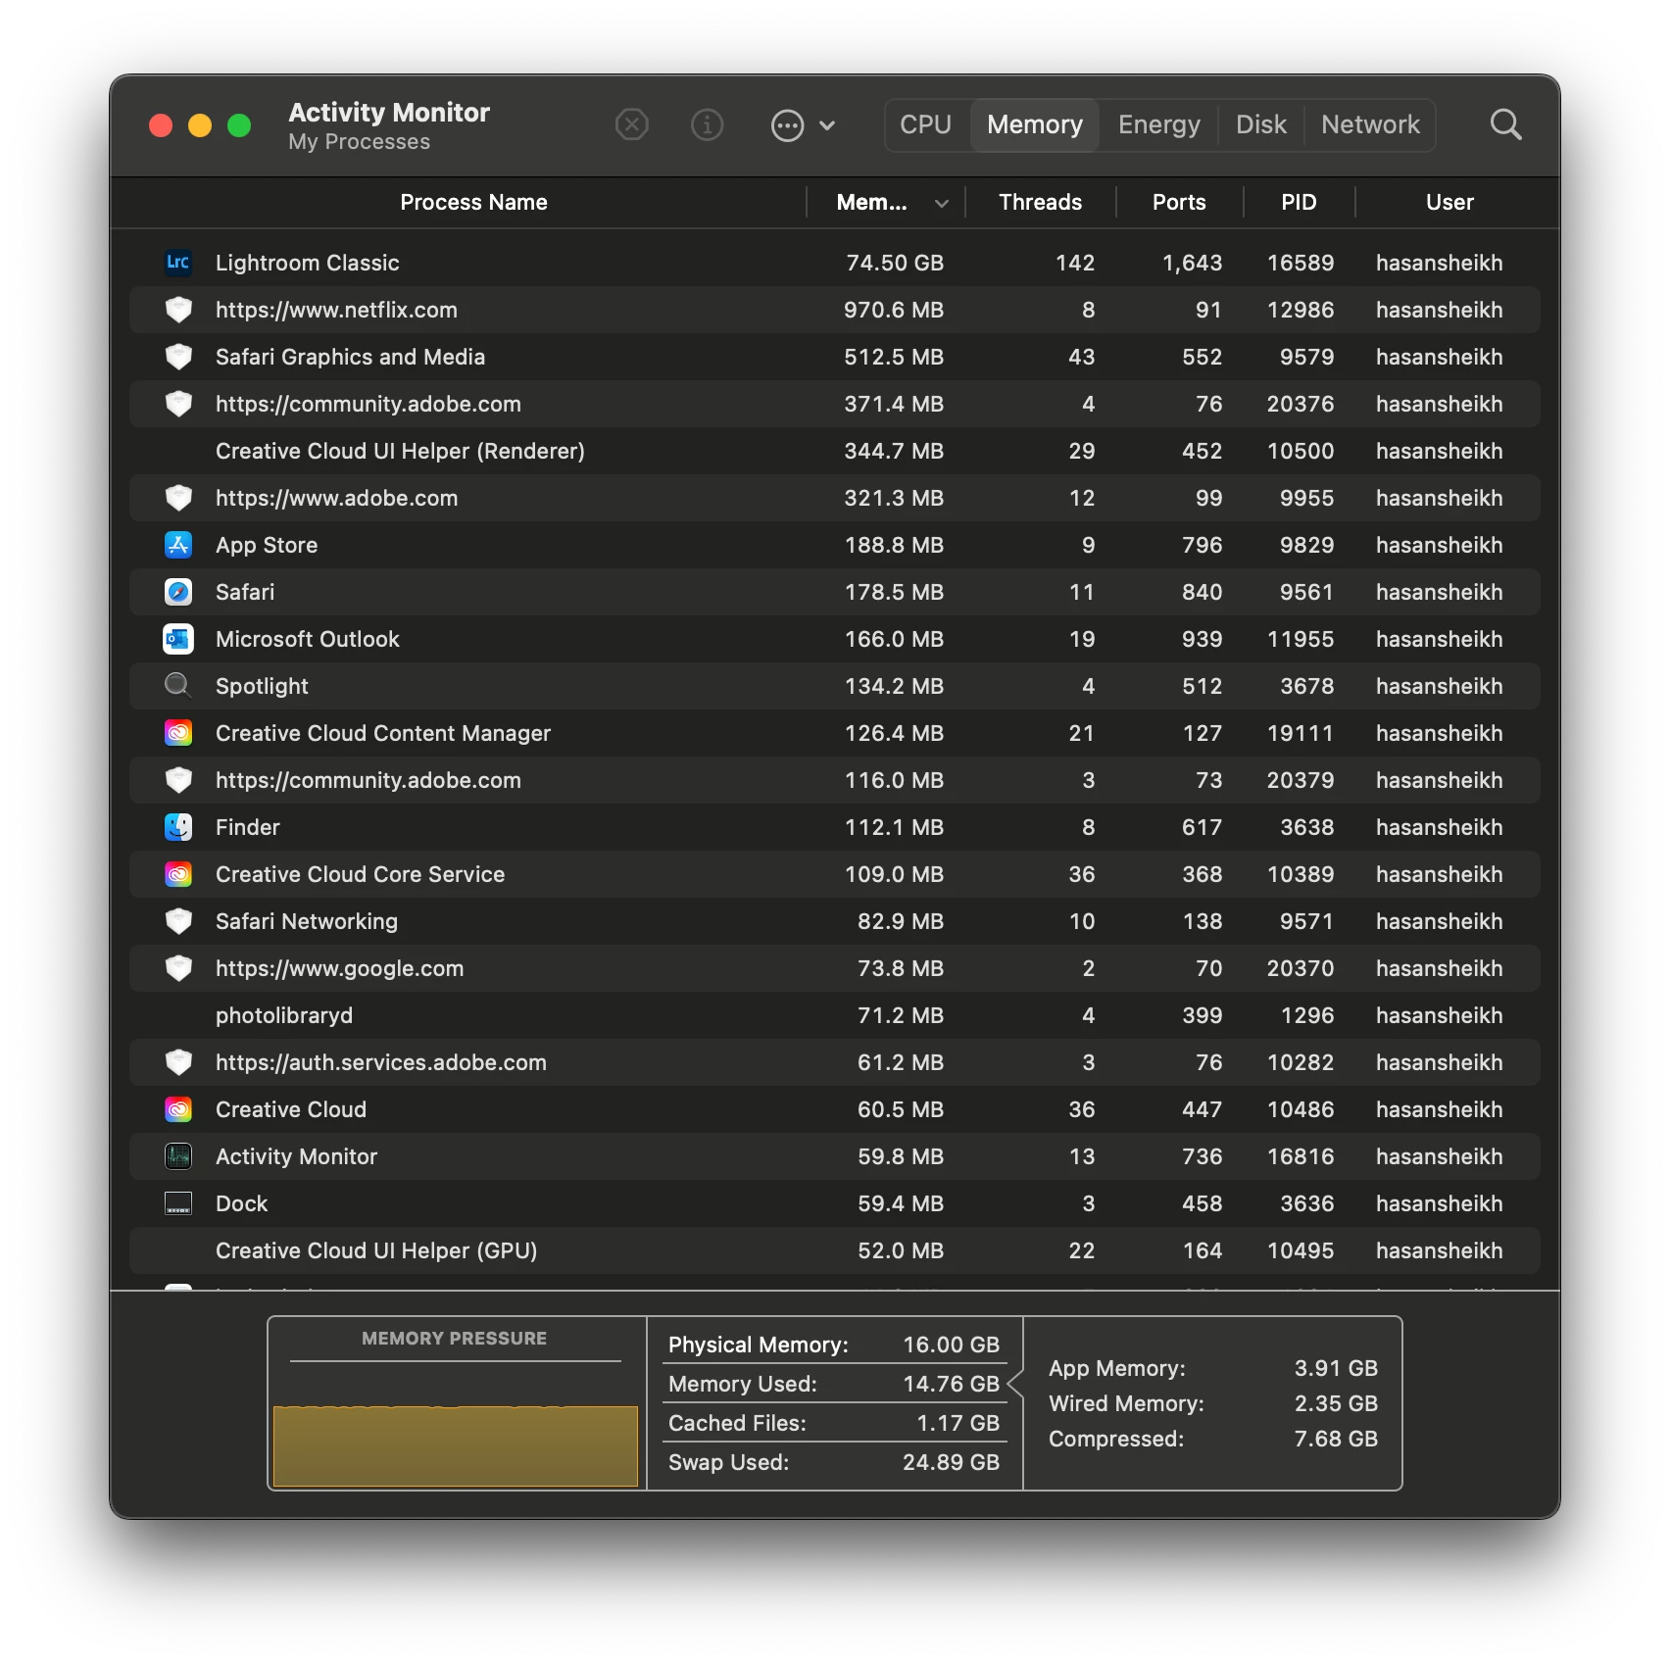Click the Creative Cloud Core Service icon
This screenshot has height=1664, width=1670.
[x=178, y=874]
